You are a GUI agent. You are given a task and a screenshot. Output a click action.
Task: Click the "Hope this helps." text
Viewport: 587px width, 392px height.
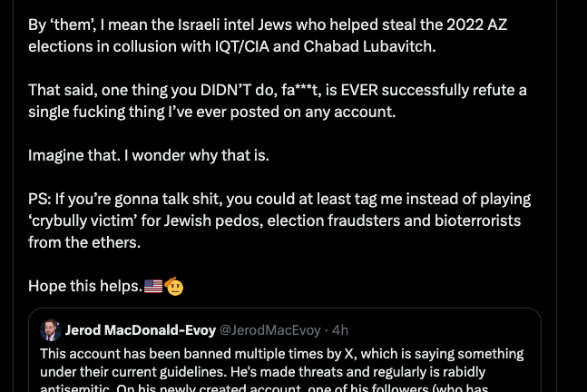coord(85,286)
